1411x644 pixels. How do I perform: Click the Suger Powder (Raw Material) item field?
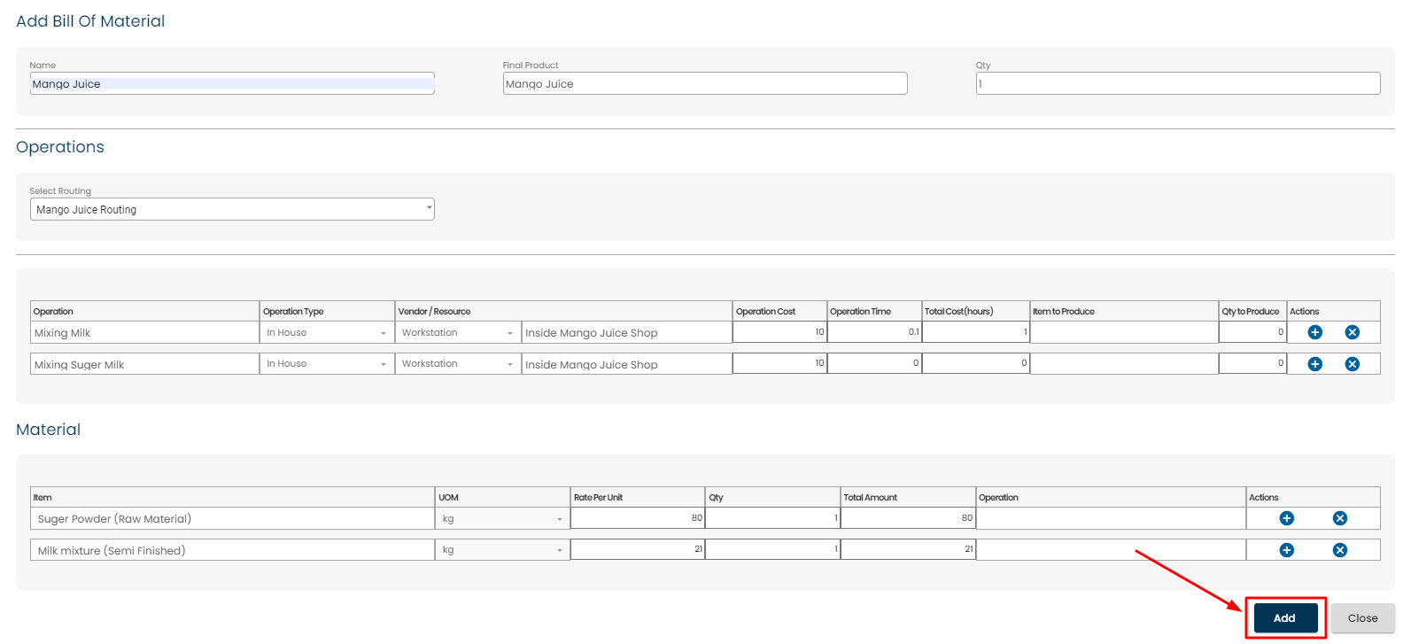click(x=232, y=518)
